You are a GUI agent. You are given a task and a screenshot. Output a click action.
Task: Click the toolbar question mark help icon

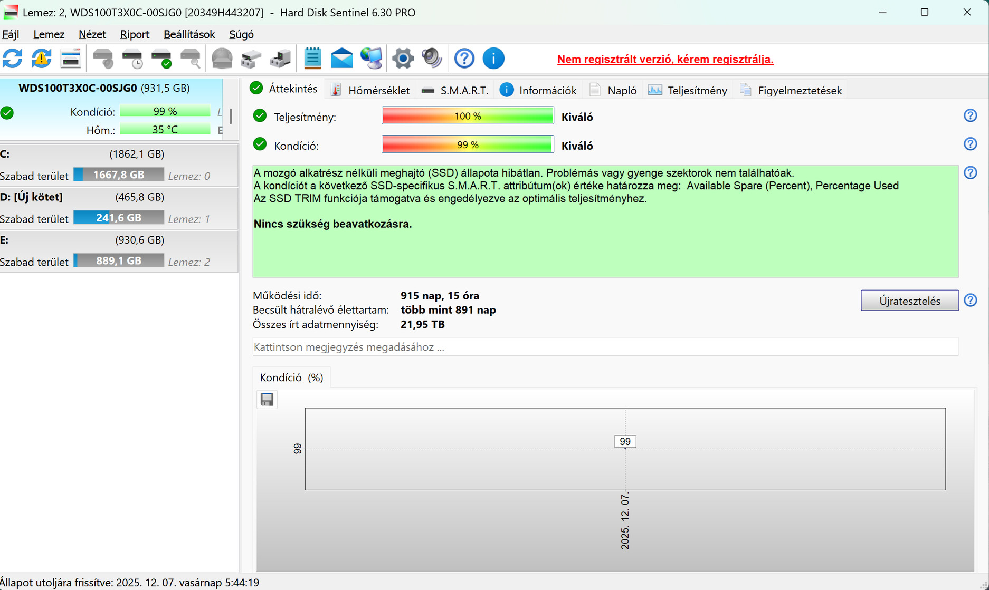click(464, 58)
